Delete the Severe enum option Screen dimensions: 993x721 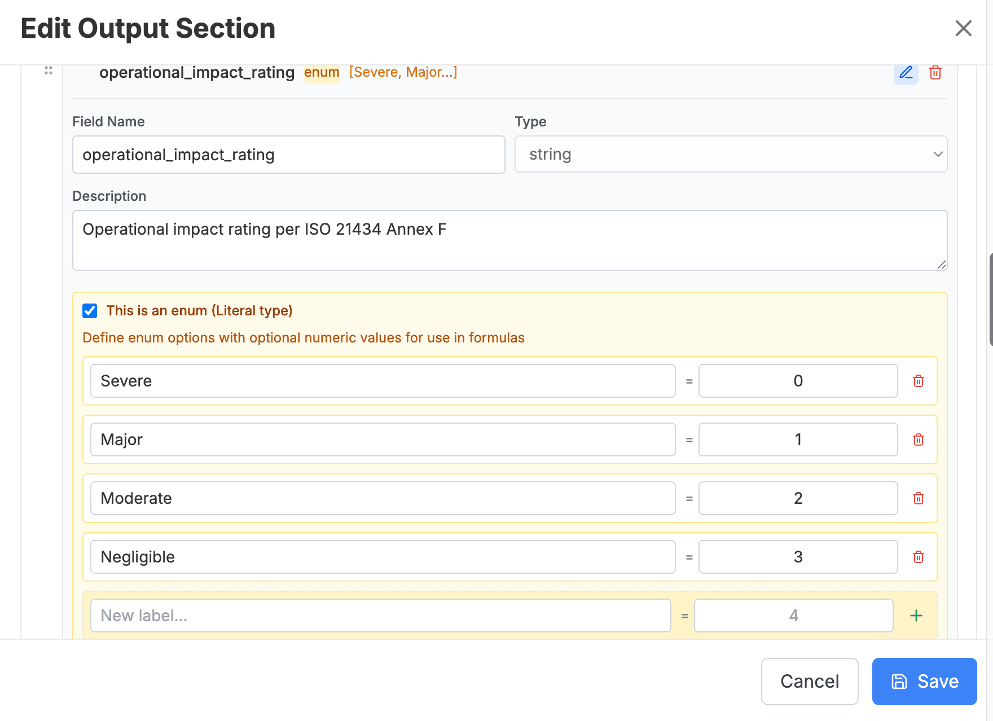click(918, 381)
